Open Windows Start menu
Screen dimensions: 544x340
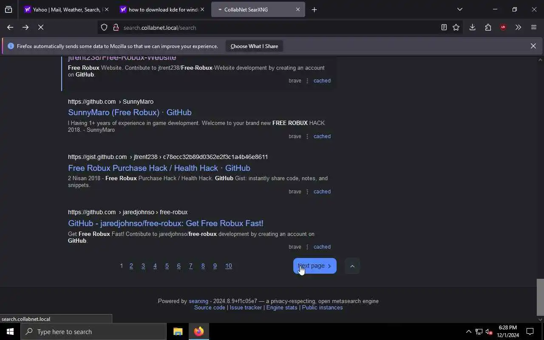click(10, 331)
